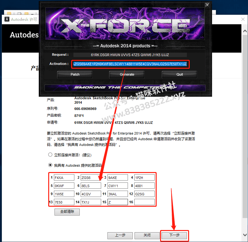The width and height of the screenshot is (248, 242).
Task: Click activation box 15 containing Z
Action: [x=118, y=202]
